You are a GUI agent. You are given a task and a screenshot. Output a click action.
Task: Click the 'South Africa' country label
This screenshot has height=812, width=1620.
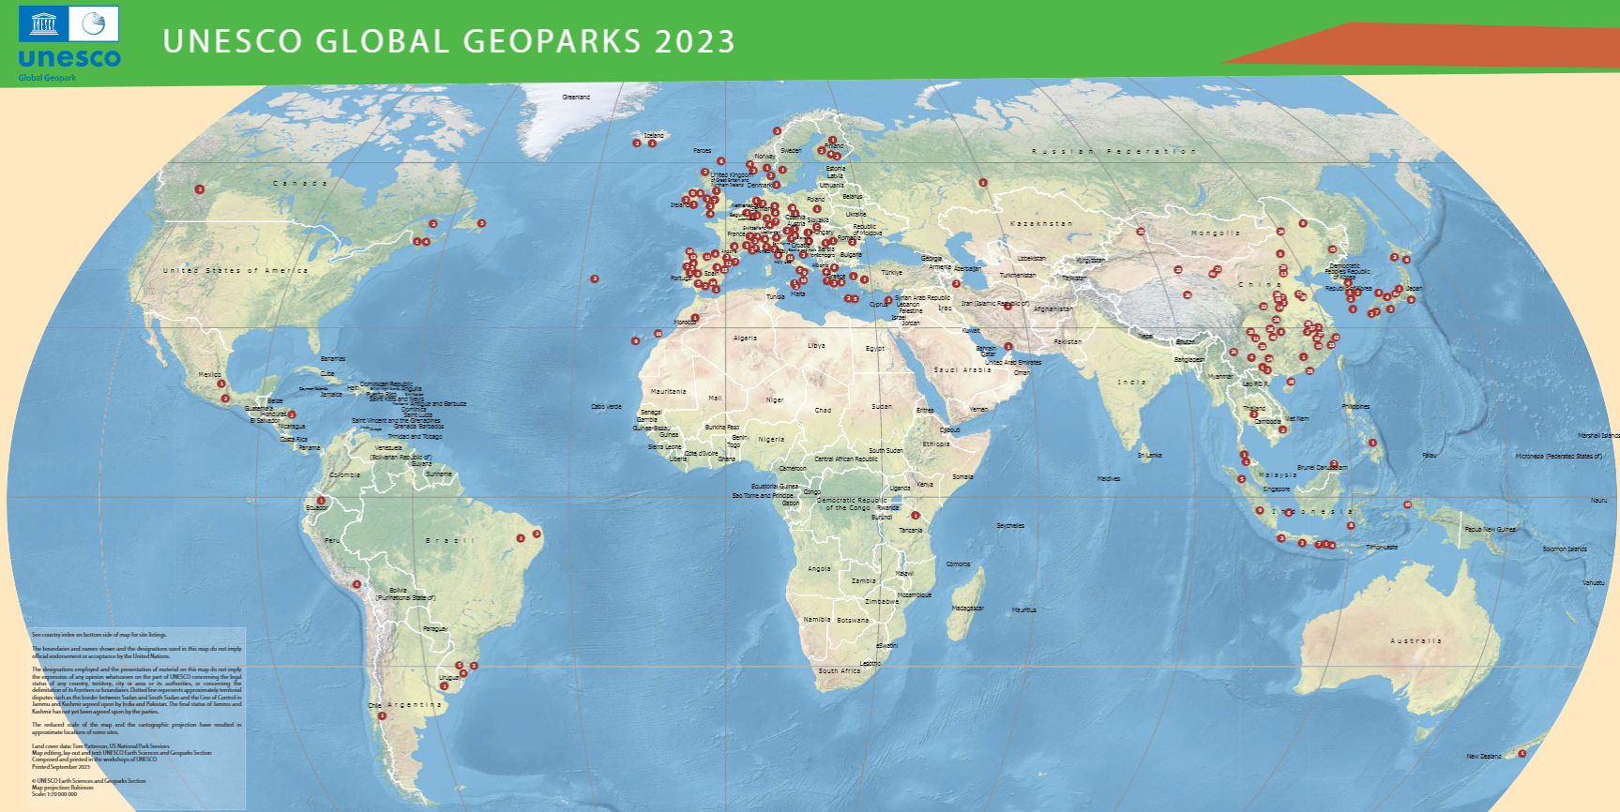click(840, 671)
